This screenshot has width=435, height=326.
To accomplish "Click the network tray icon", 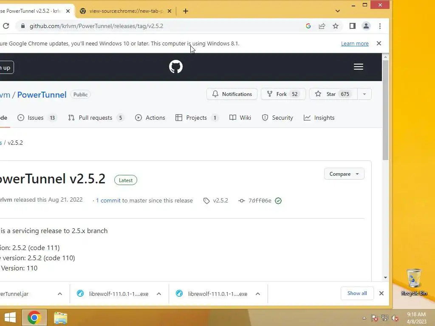I will click(x=385, y=318).
